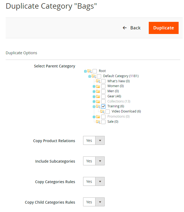
Task: Collapse the Default Category tree node
Action: coord(90,76)
